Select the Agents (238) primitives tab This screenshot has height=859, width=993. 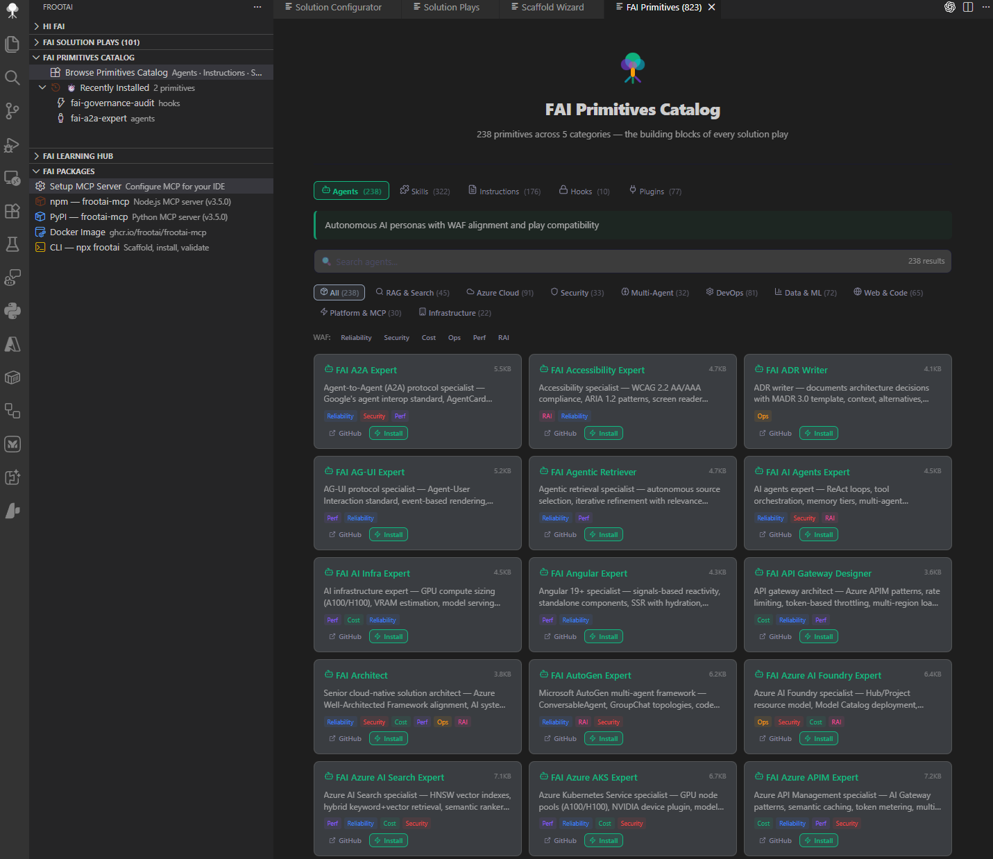tap(351, 191)
